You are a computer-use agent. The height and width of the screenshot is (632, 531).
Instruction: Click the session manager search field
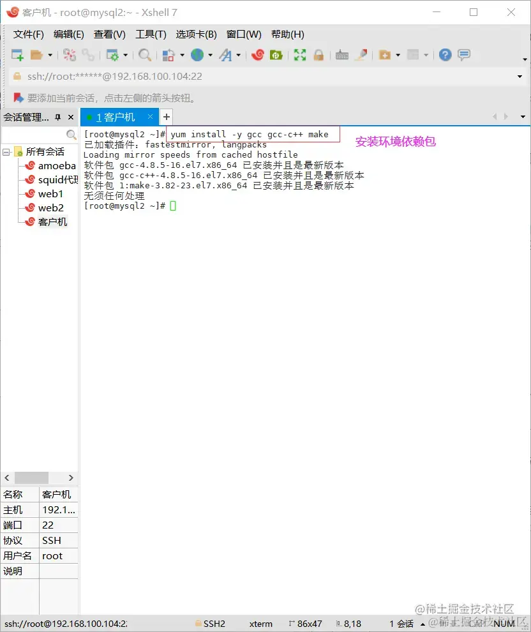pos(34,134)
